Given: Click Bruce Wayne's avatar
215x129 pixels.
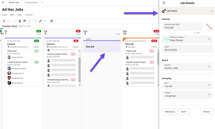Looking at the screenshot, I should point(9,83).
